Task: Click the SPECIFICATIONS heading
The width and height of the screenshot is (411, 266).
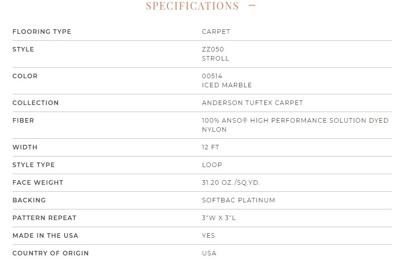Action: coord(193,6)
